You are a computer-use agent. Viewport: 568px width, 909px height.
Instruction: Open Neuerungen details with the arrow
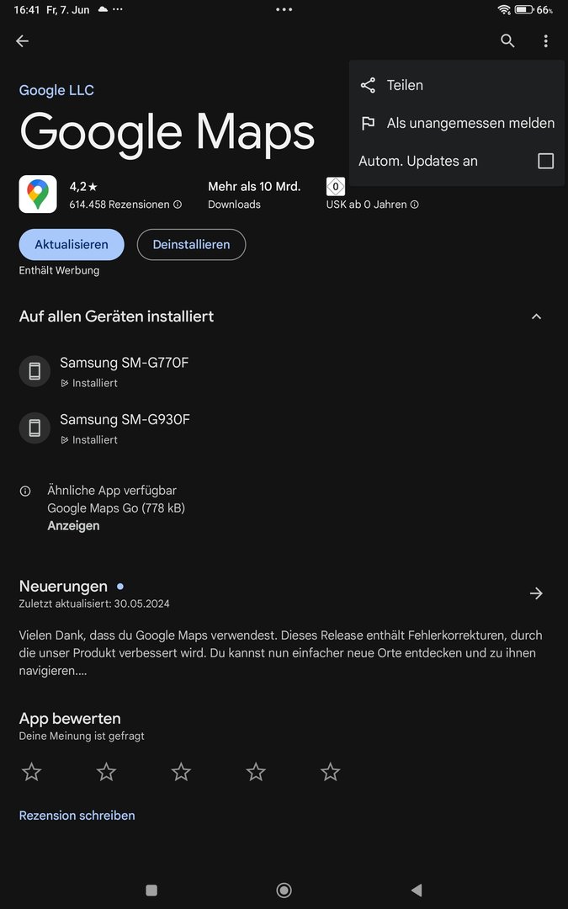click(536, 593)
